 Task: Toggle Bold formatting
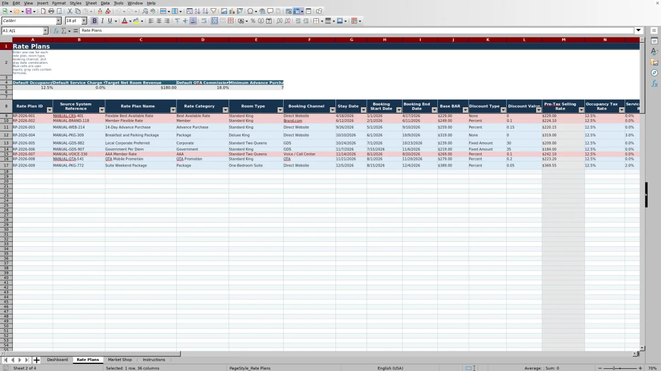pyautogui.click(x=94, y=21)
